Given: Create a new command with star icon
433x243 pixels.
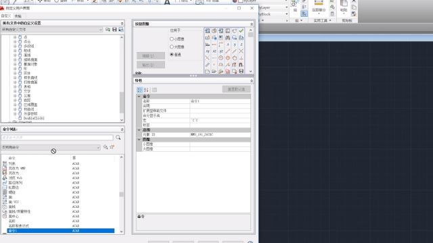Looking at the screenshot, I should [112, 147].
